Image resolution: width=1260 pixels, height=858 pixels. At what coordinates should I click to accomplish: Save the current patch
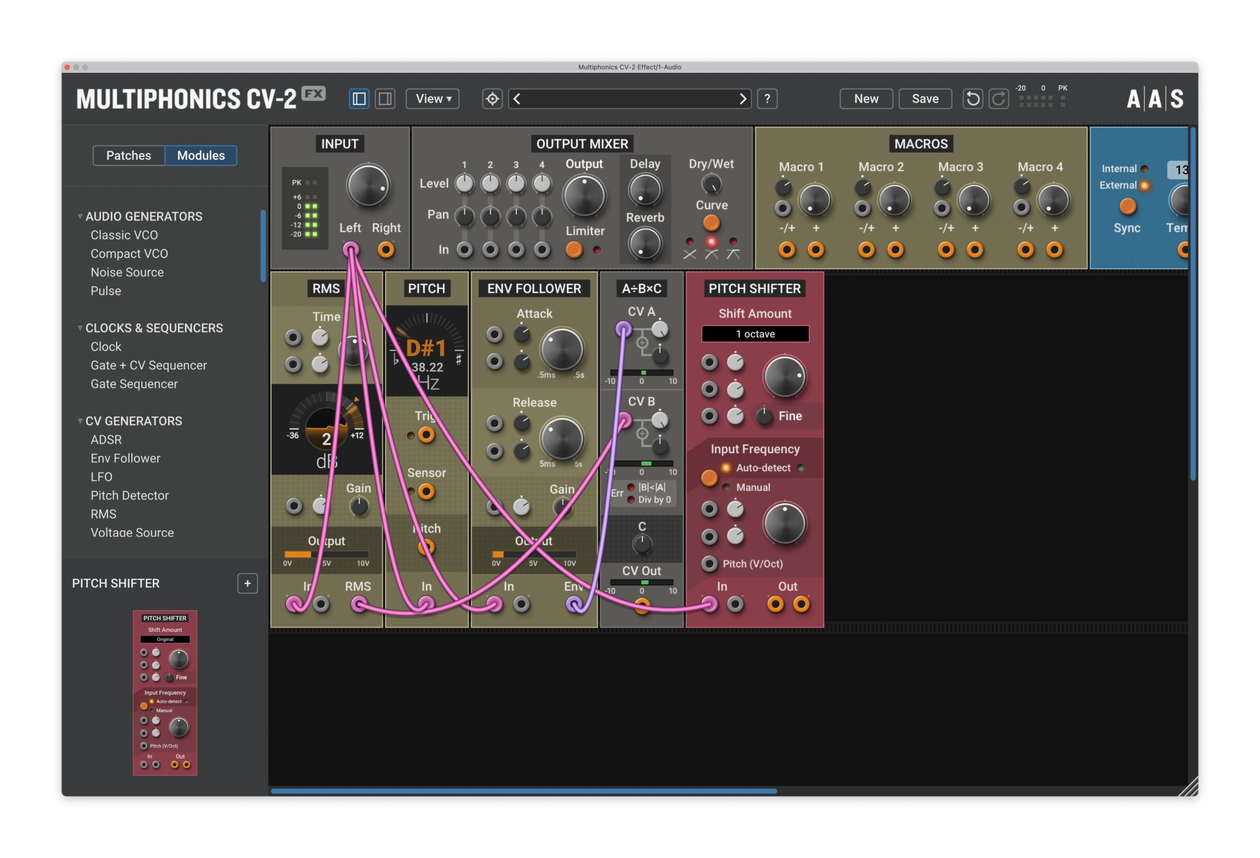[x=925, y=99]
